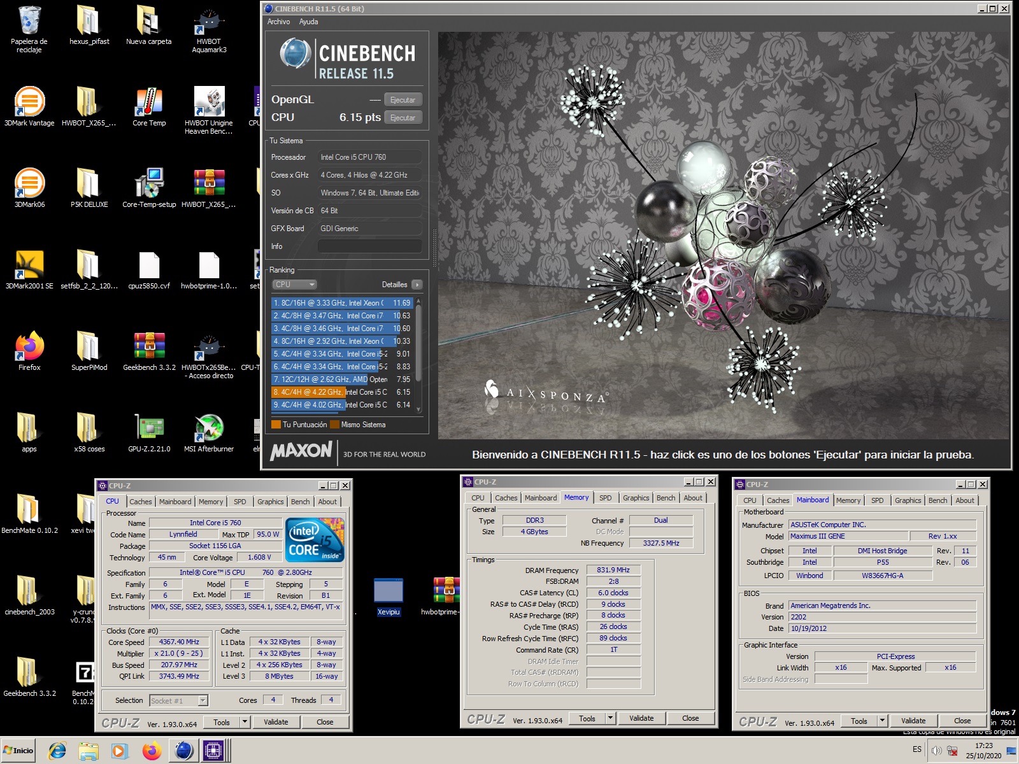Screen dimensions: 1019x764
Task: Open the Ayuda menu in Cinebench
Action: click(x=308, y=22)
